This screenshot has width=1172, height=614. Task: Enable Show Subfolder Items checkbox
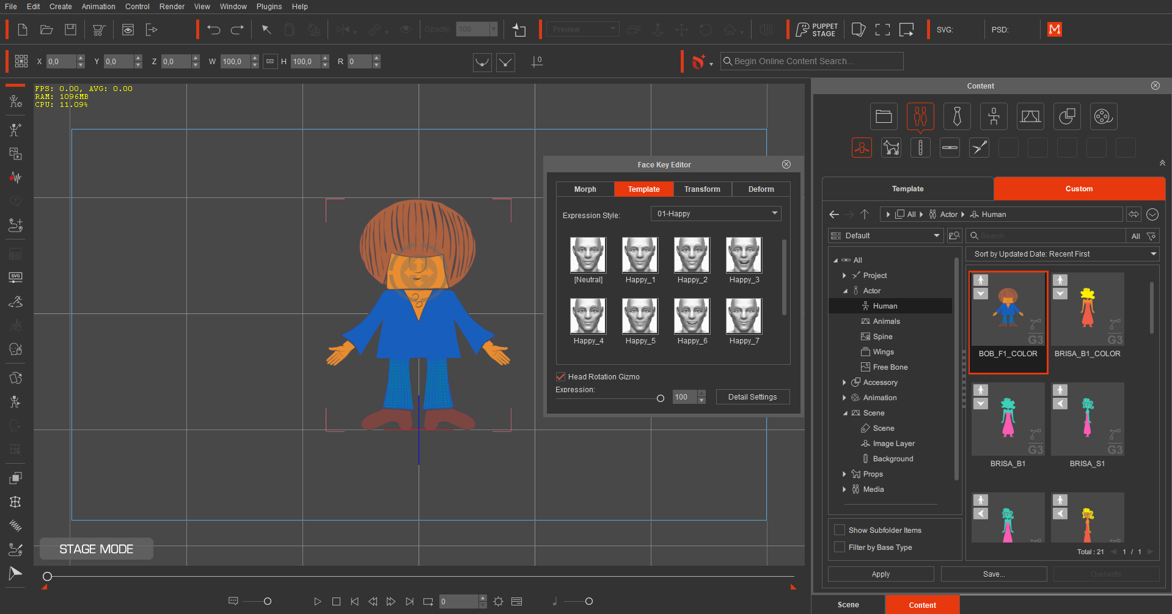[840, 530]
